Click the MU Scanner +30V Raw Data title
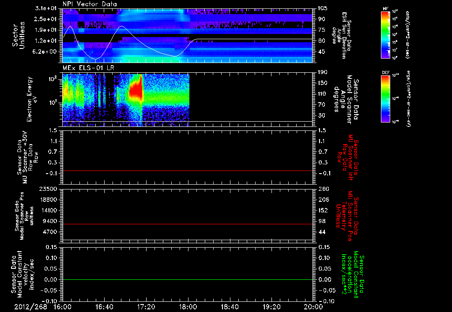452x312 pixels. [27, 157]
